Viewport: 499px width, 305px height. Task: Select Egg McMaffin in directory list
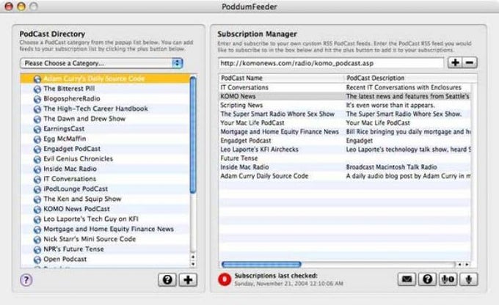[x=106, y=139]
